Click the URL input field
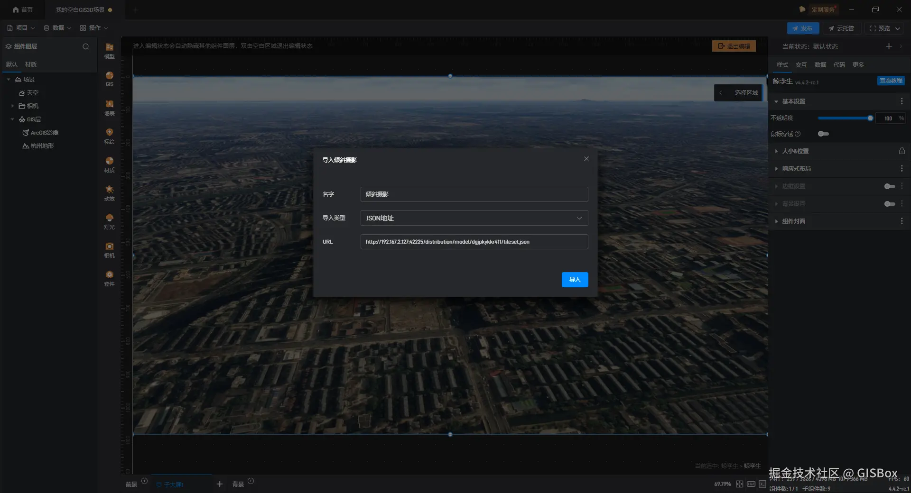The width and height of the screenshot is (911, 493). pyautogui.click(x=474, y=242)
